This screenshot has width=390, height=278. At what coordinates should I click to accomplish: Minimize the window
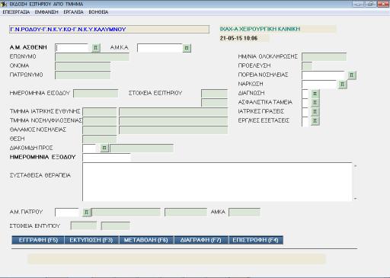click(x=358, y=4)
